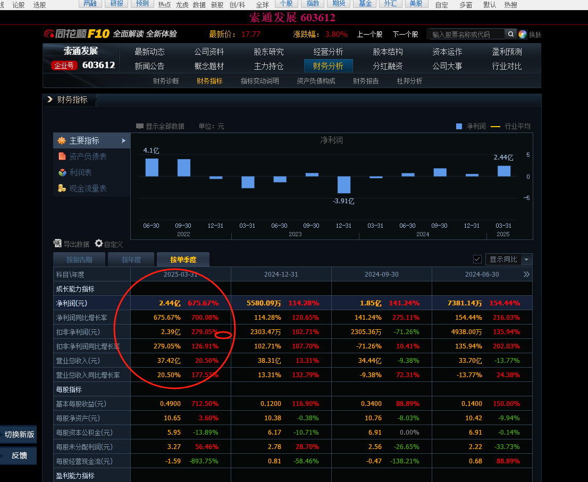Click the double chevron next periods icon
588x482 pixels.
[526, 275]
